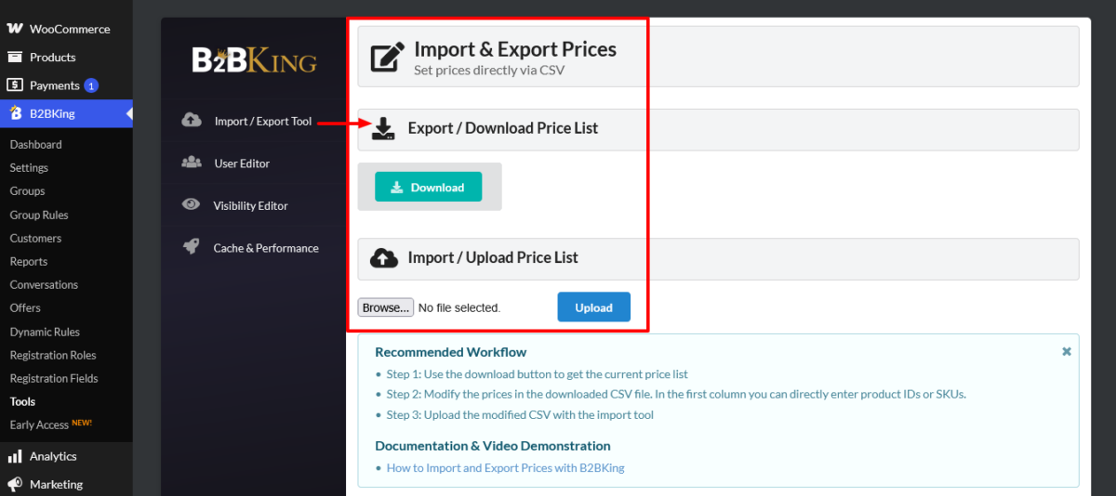Image resolution: width=1116 pixels, height=496 pixels.
Task: Go to B2BKing Dashboard
Action: (35, 144)
